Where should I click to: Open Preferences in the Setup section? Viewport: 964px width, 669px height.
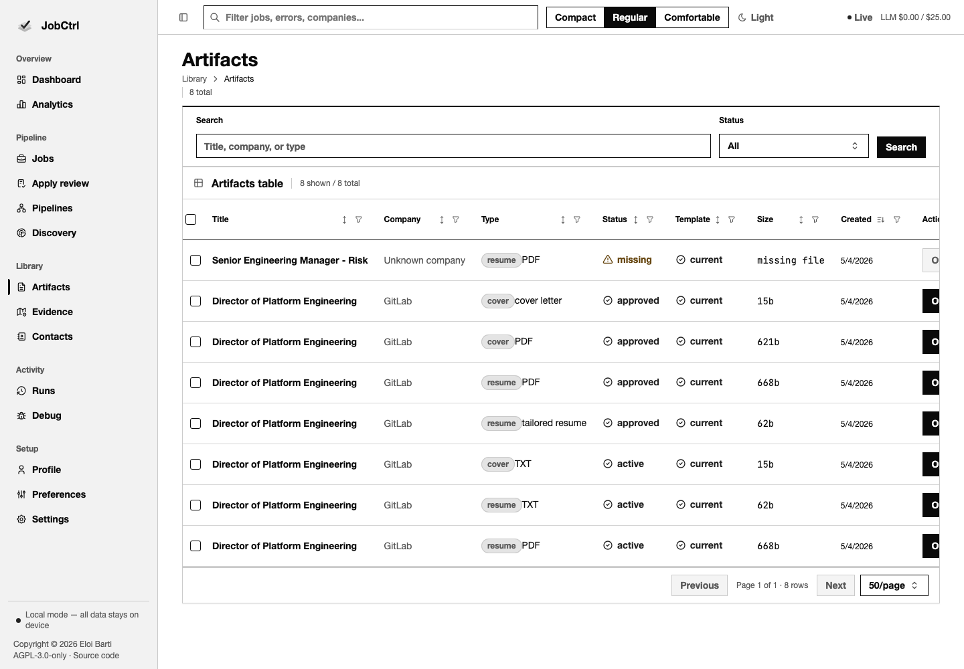(x=59, y=494)
